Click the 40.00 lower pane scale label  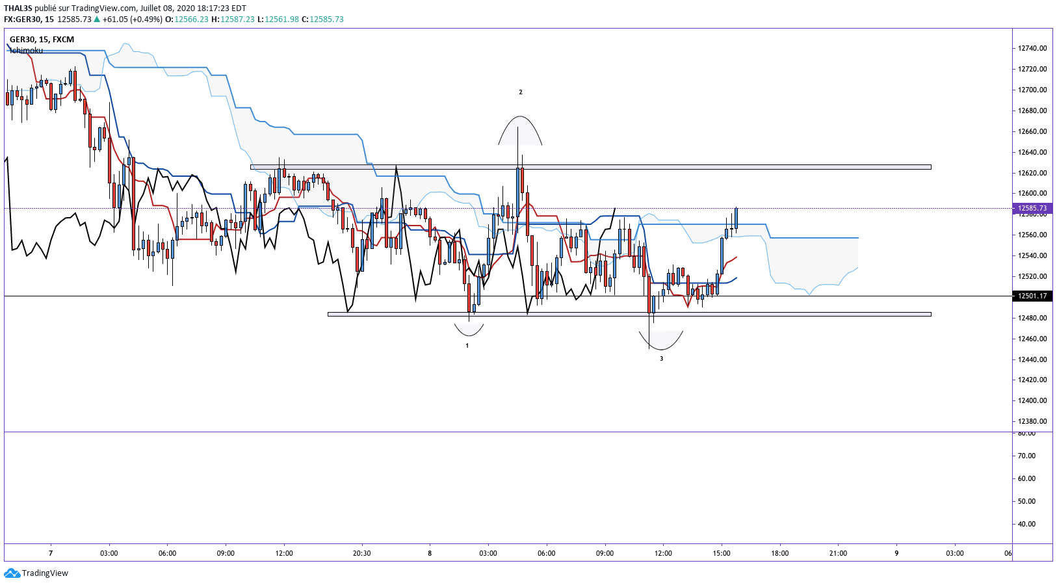coord(1026,524)
